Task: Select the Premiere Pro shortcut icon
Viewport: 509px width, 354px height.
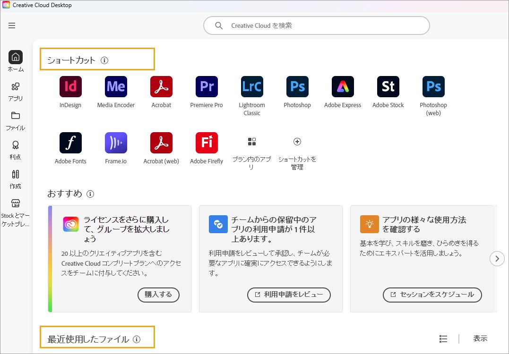Action: [x=207, y=87]
